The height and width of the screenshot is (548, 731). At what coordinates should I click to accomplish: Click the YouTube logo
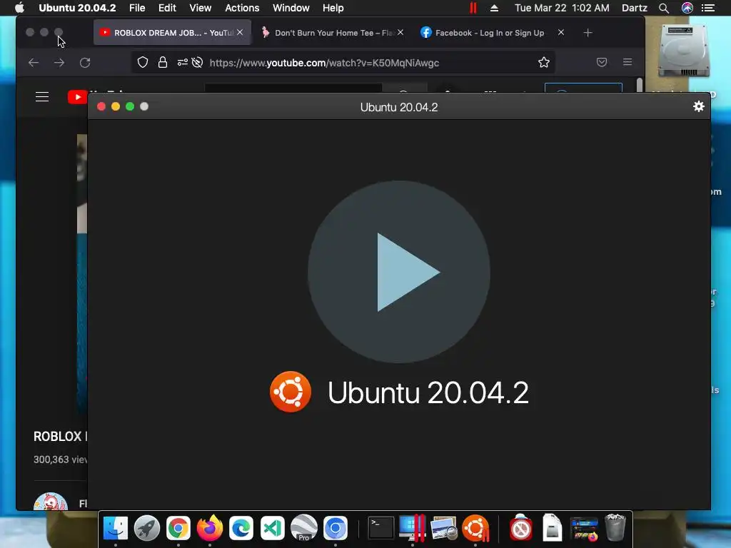(x=77, y=97)
